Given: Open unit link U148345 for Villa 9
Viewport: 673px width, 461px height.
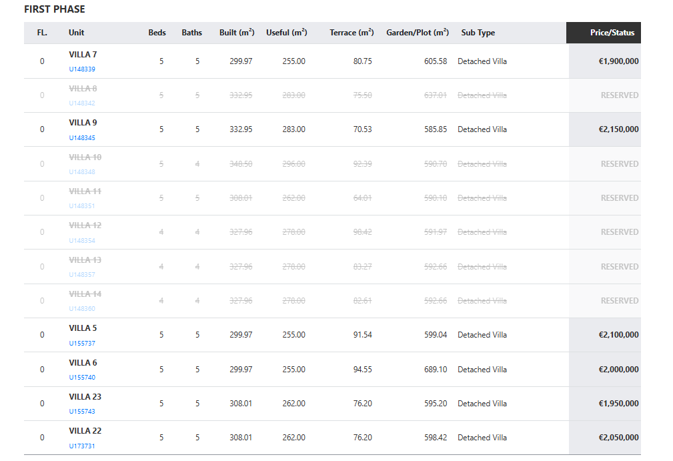Looking at the screenshot, I should pos(82,138).
